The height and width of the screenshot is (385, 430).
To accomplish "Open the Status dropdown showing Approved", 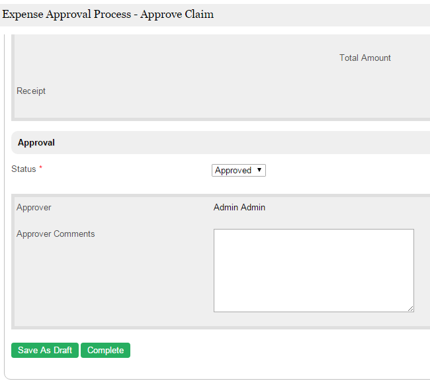I will 238,171.
